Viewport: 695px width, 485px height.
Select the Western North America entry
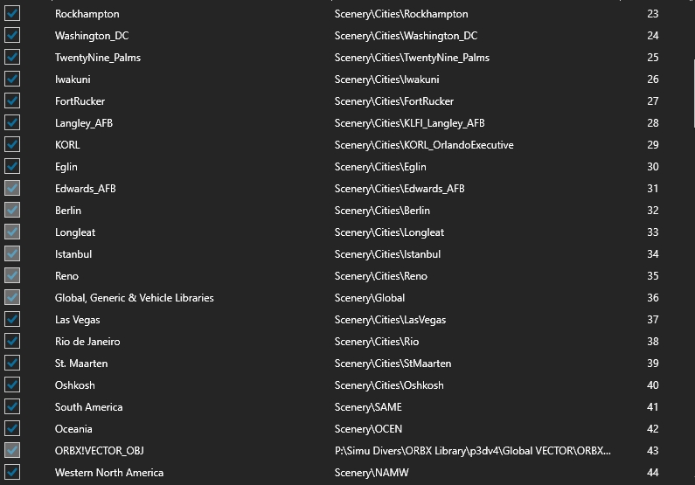point(109,473)
